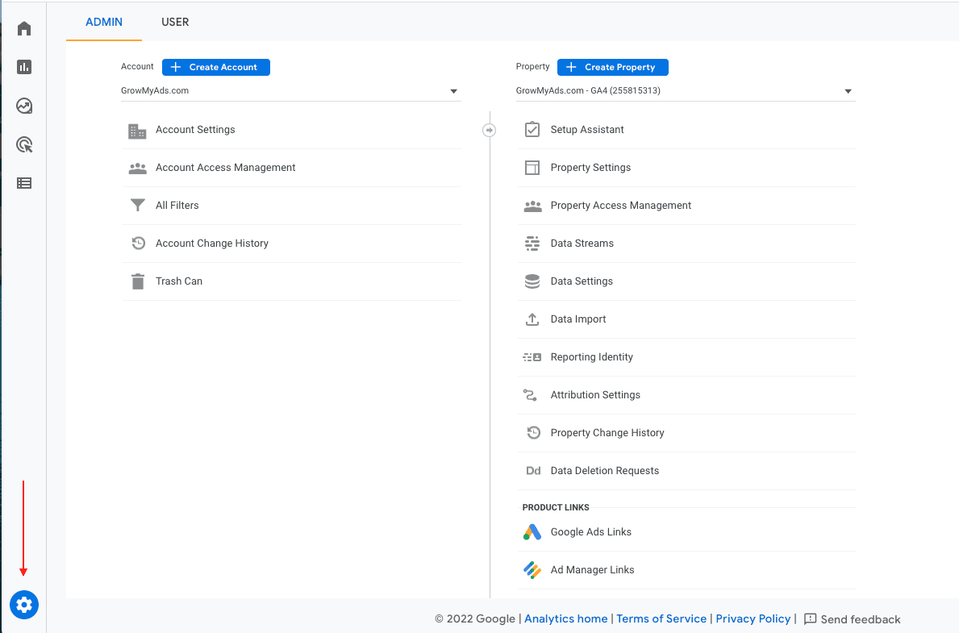Viewport: 959px width, 633px height.
Task: Click the Data Settings database icon
Action: (x=532, y=281)
